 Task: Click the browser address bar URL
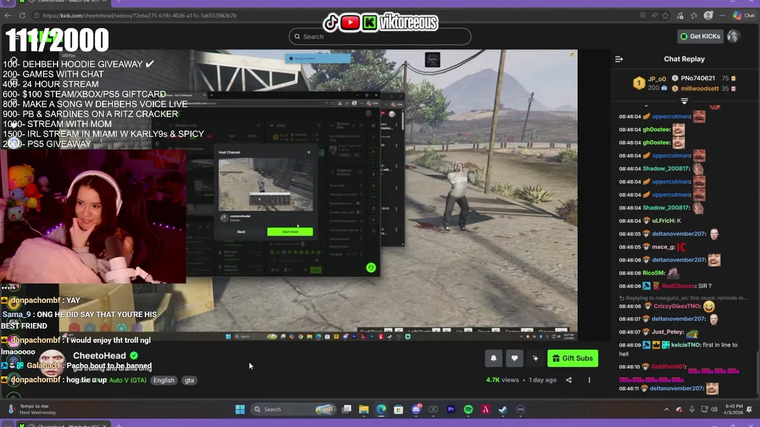(140, 15)
